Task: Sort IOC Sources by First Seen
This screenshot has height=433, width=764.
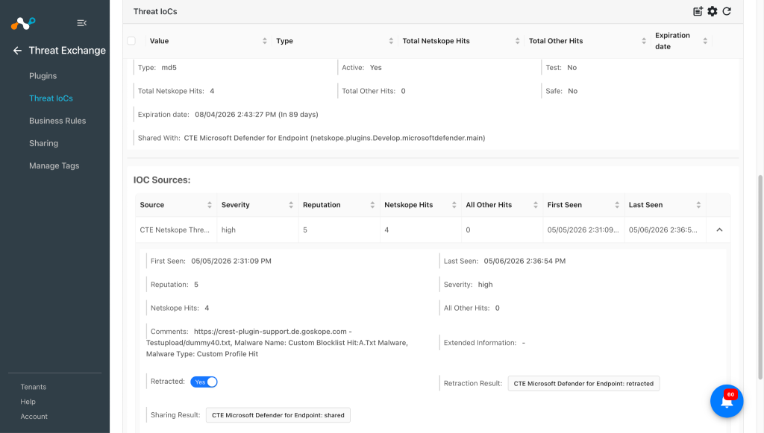Action: (x=617, y=205)
